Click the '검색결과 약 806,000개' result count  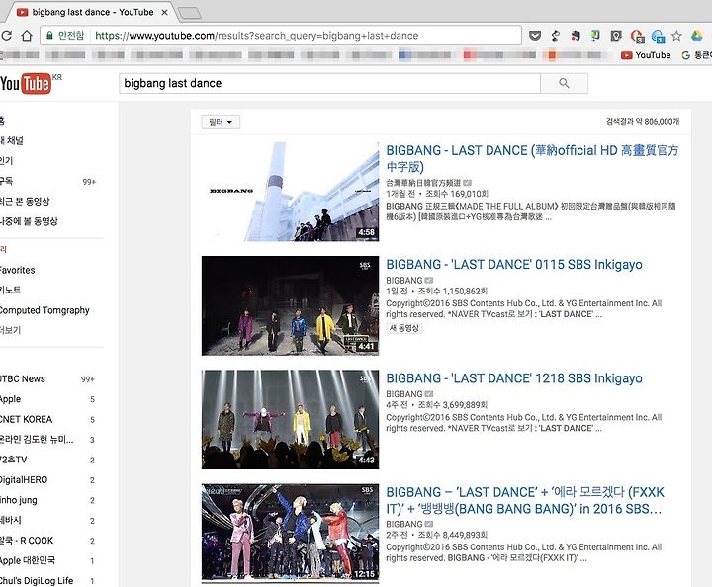click(643, 122)
